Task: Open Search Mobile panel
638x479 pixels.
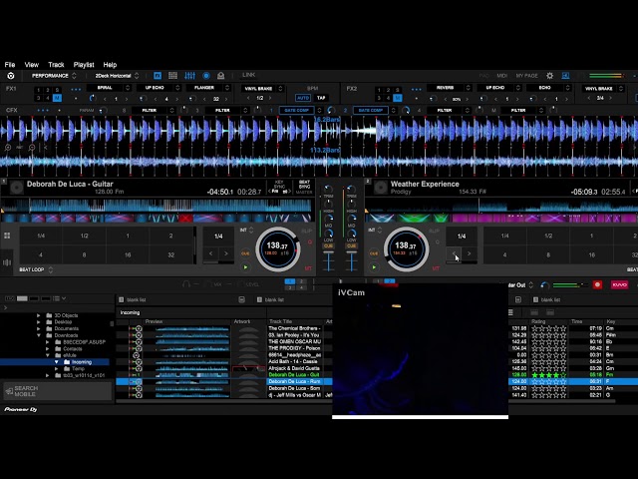Action: coord(57,391)
